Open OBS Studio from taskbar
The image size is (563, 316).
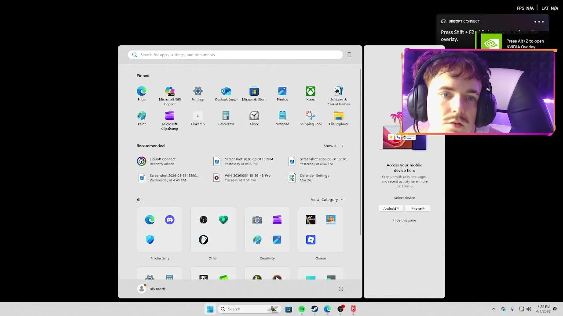pos(340,309)
